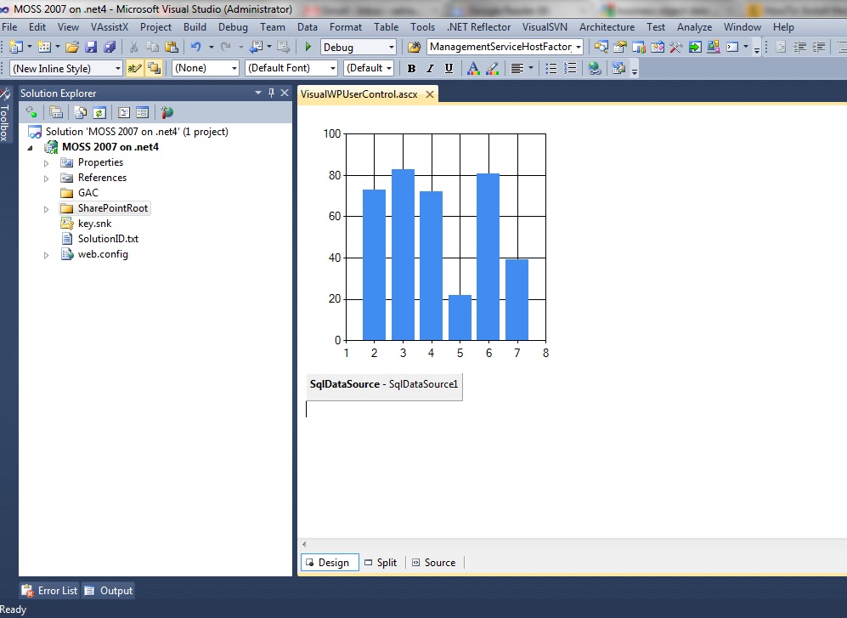Open the File menu
Screen dimensions: 847x618
9,27
